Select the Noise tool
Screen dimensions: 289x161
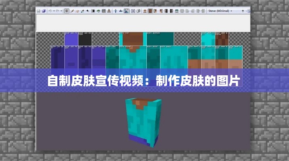click(104, 11)
